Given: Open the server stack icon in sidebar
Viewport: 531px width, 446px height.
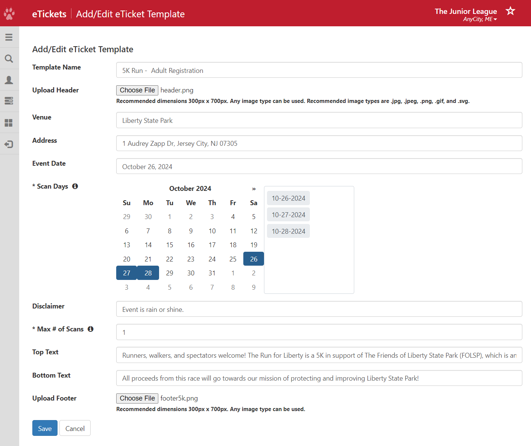Looking at the screenshot, I should pos(9,101).
